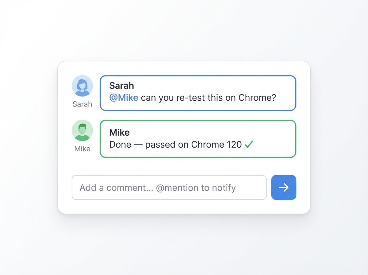Viewport: 368px width, 275px height.
Task: Open the @Mike mention link
Action: (x=124, y=98)
